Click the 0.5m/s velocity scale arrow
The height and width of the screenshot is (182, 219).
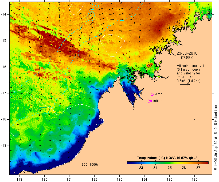(185, 84)
